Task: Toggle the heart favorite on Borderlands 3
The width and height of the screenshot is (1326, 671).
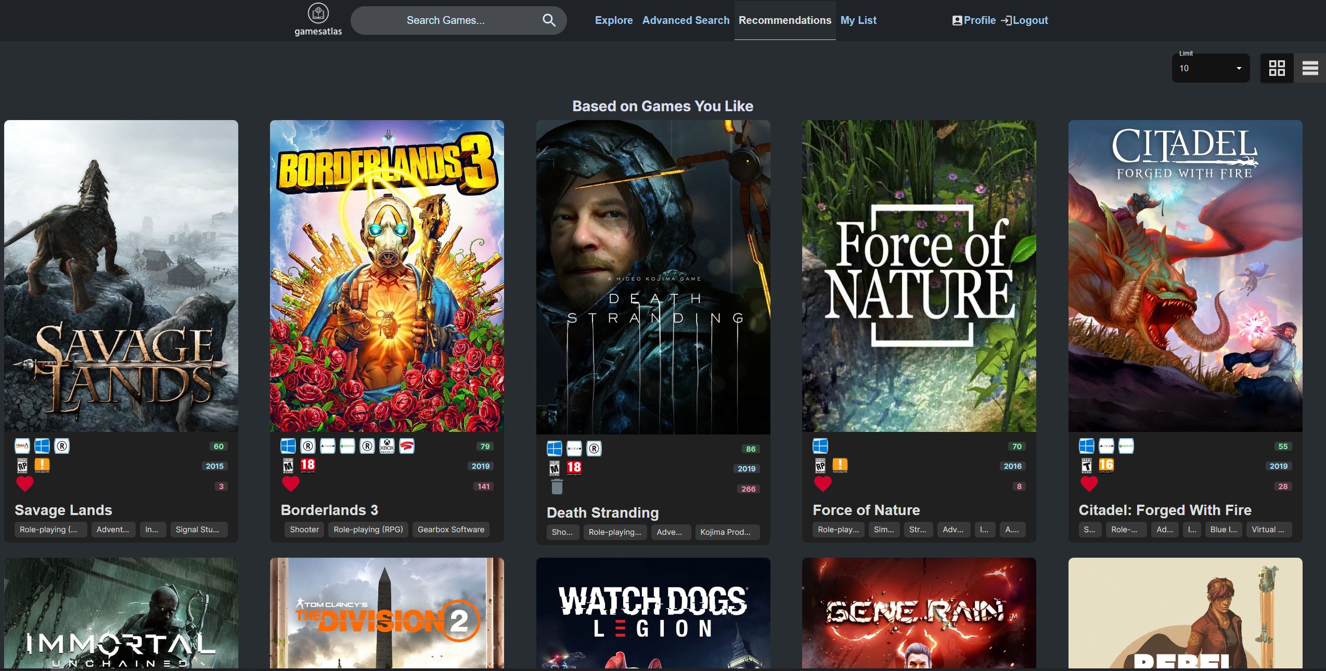Action: [x=291, y=484]
